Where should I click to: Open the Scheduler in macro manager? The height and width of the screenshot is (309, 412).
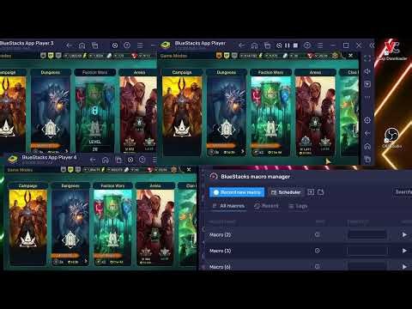tap(286, 192)
